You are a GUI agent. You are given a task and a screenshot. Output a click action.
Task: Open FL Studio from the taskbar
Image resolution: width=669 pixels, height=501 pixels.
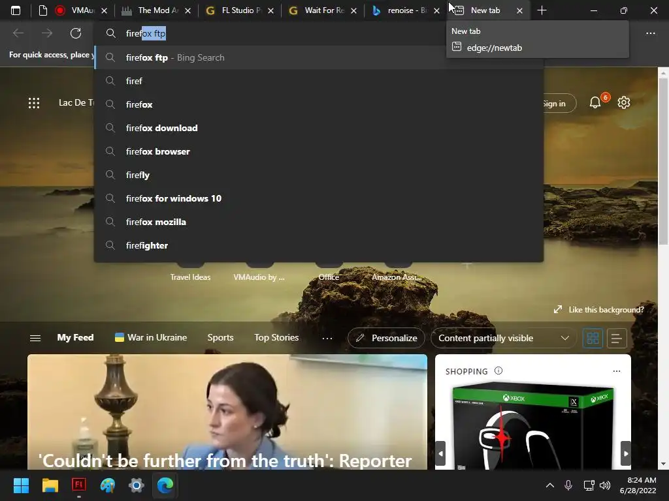[x=79, y=485]
